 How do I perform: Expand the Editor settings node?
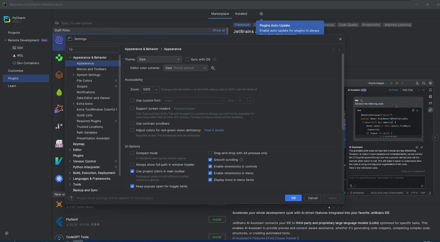[70, 150]
